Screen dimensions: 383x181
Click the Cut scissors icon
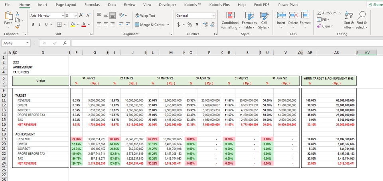[x=17, y=14]
